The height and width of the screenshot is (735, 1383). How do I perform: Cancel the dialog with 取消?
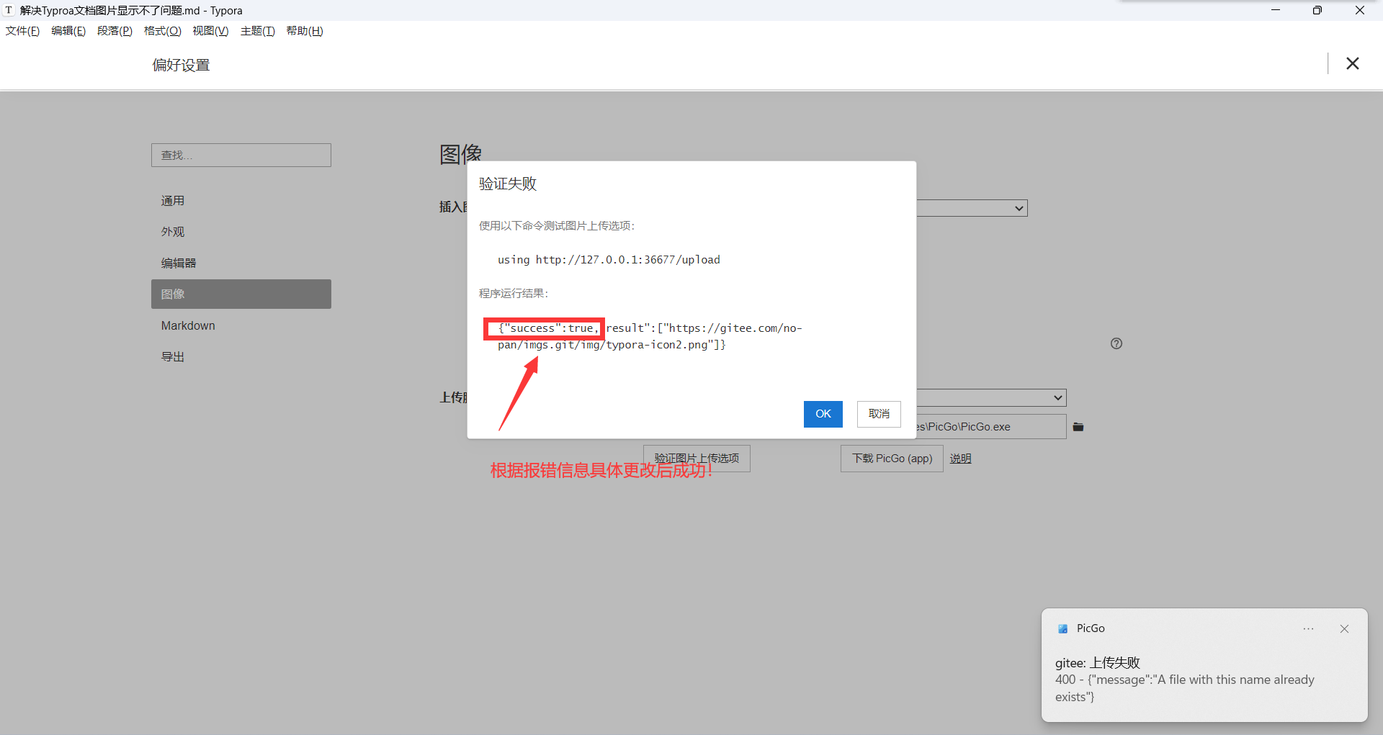879,414
